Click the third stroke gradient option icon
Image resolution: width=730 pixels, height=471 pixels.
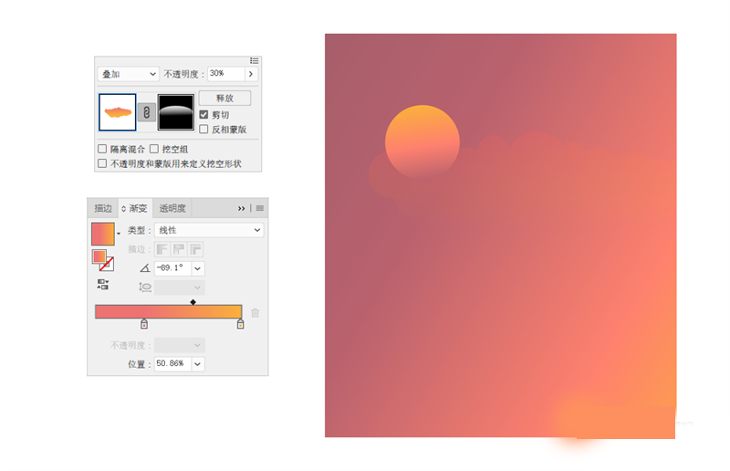click(x=195, y=250)
